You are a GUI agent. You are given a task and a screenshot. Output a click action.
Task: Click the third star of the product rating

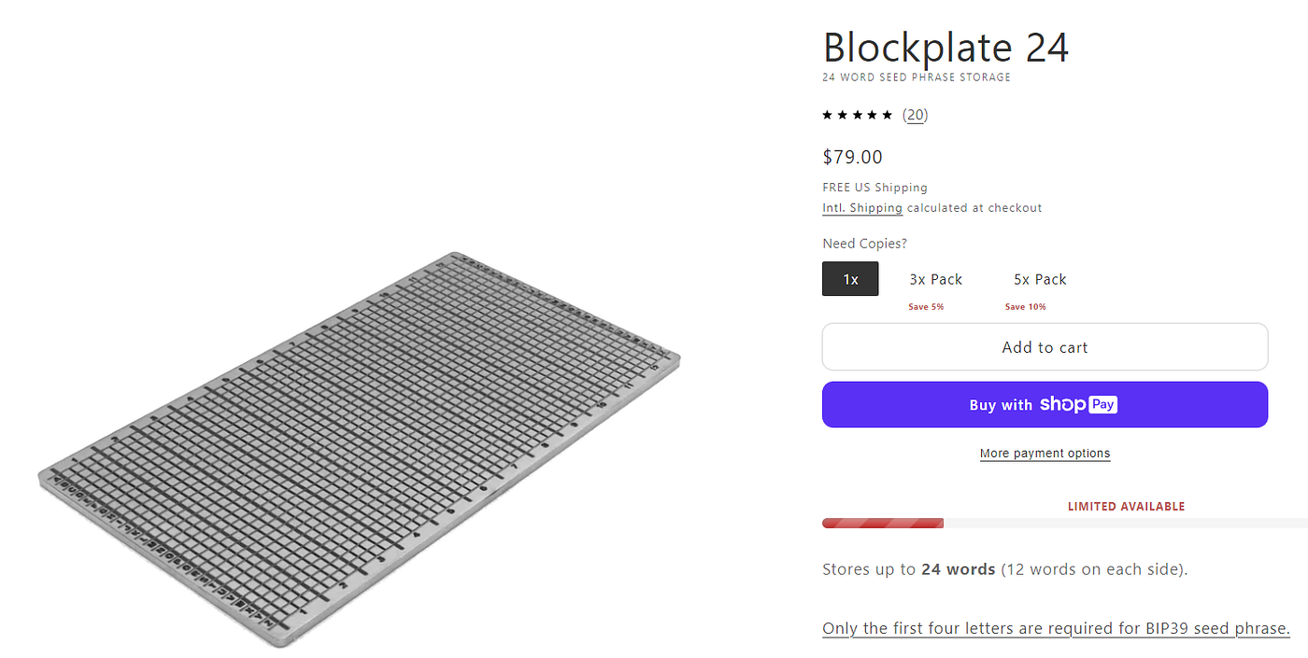coord(857,114)
